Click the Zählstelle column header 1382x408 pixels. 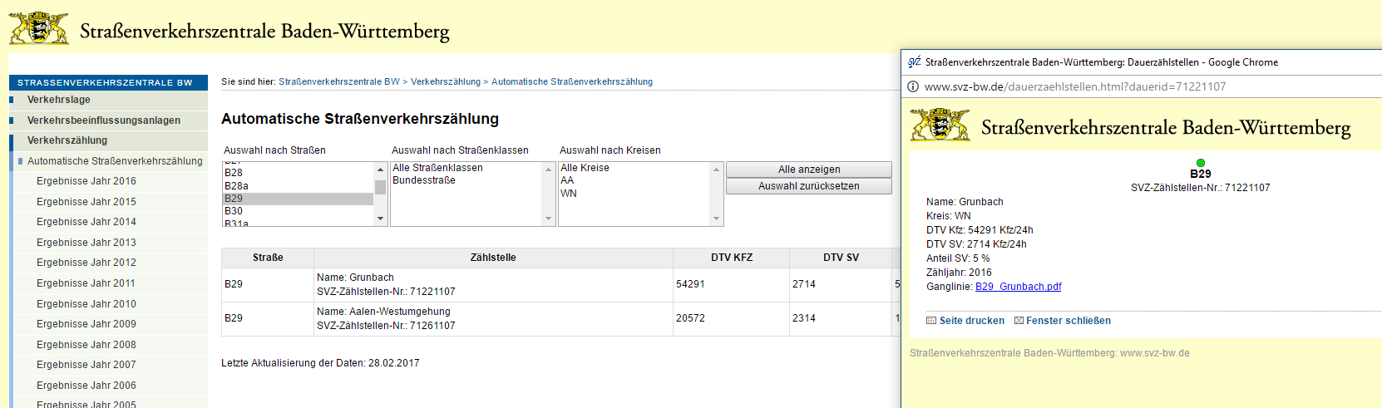click(493, 258)
